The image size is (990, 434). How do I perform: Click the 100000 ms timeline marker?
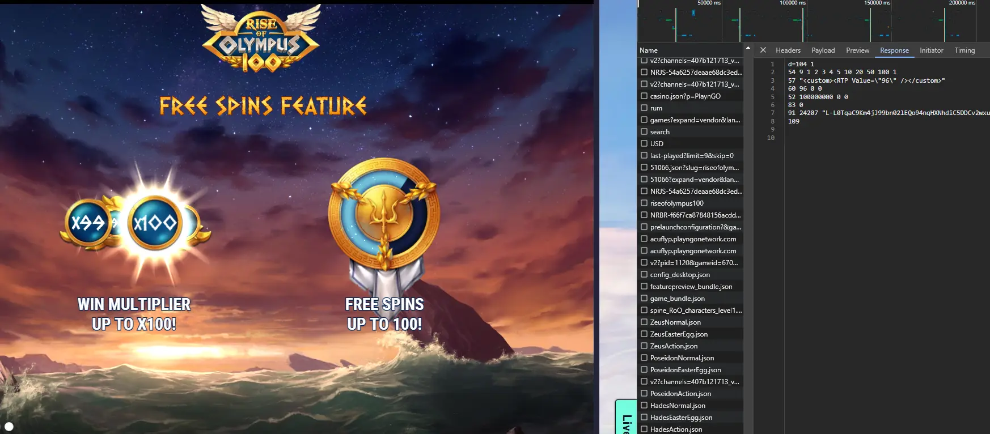tap(792, 3)
